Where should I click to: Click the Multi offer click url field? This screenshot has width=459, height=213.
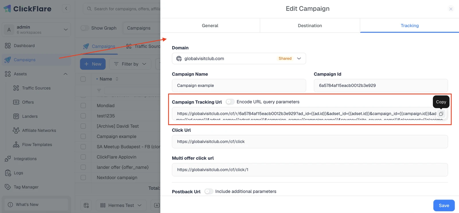point(310,170)
